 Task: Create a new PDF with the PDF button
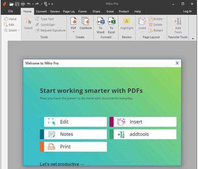pyautogui.click(x=74, y=23)
